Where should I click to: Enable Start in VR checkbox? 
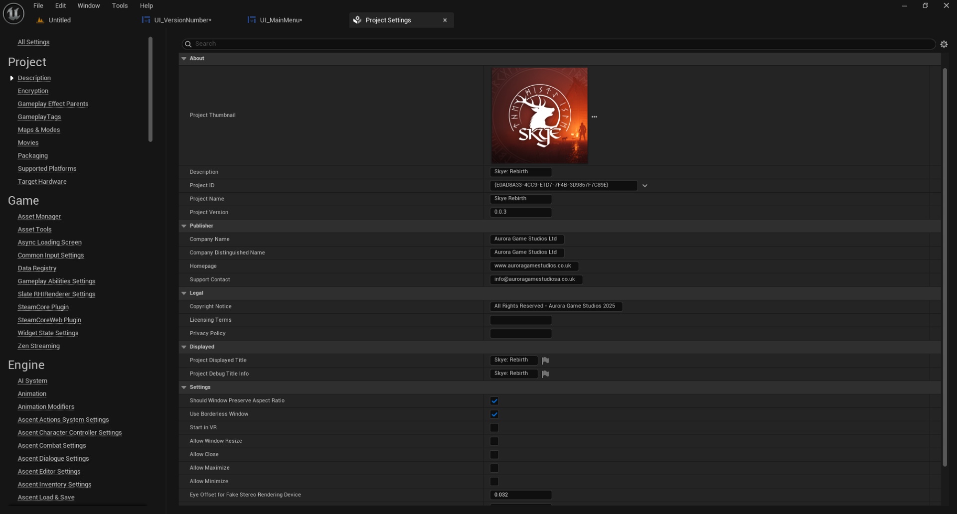[494, 427]
